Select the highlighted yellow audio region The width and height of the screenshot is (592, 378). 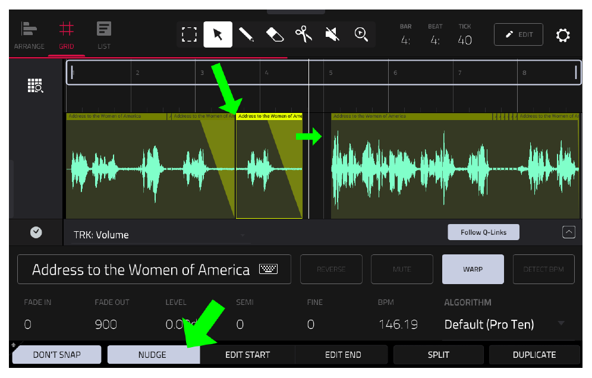click(x=269, y=165)
